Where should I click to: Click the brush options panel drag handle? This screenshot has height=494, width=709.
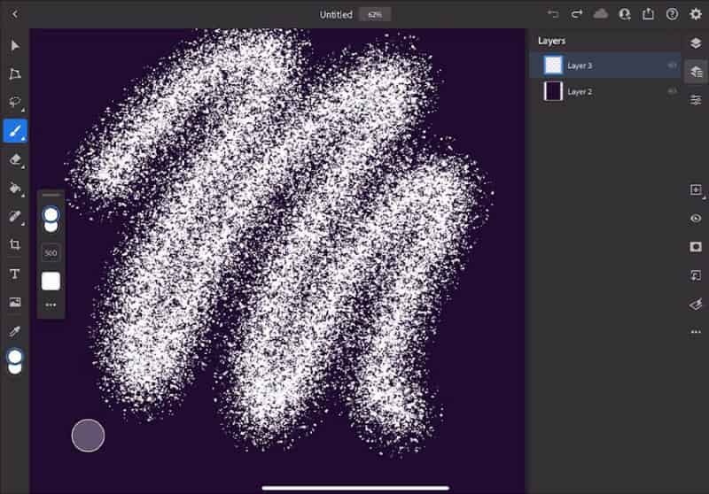click(51, 195)
